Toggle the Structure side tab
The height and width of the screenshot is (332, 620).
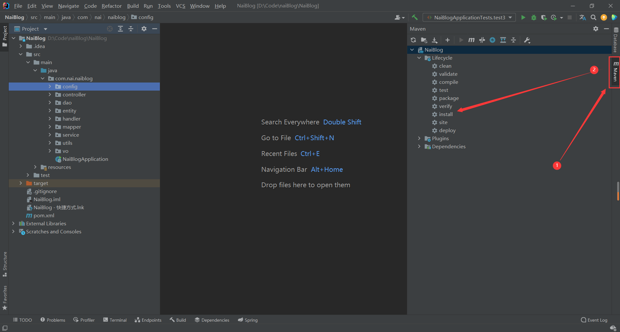coord(5,264)
